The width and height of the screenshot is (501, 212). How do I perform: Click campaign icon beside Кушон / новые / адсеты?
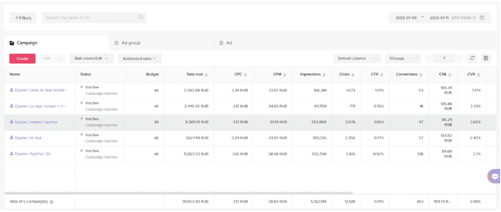coord(12,122)
